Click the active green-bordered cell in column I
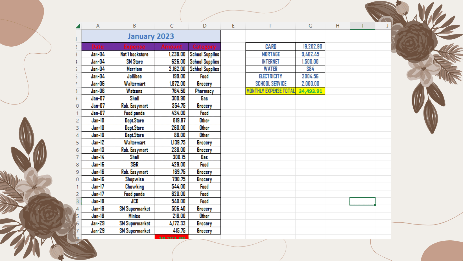 [x=362, y=201]
